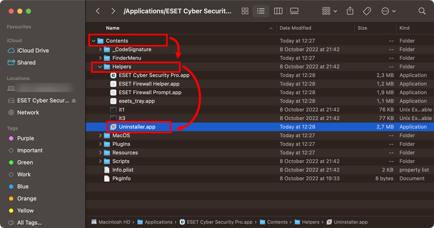Click the window title path text
The height and width of the screenshot is (228, 434).
pyautogui.click(x=177, y=11)
